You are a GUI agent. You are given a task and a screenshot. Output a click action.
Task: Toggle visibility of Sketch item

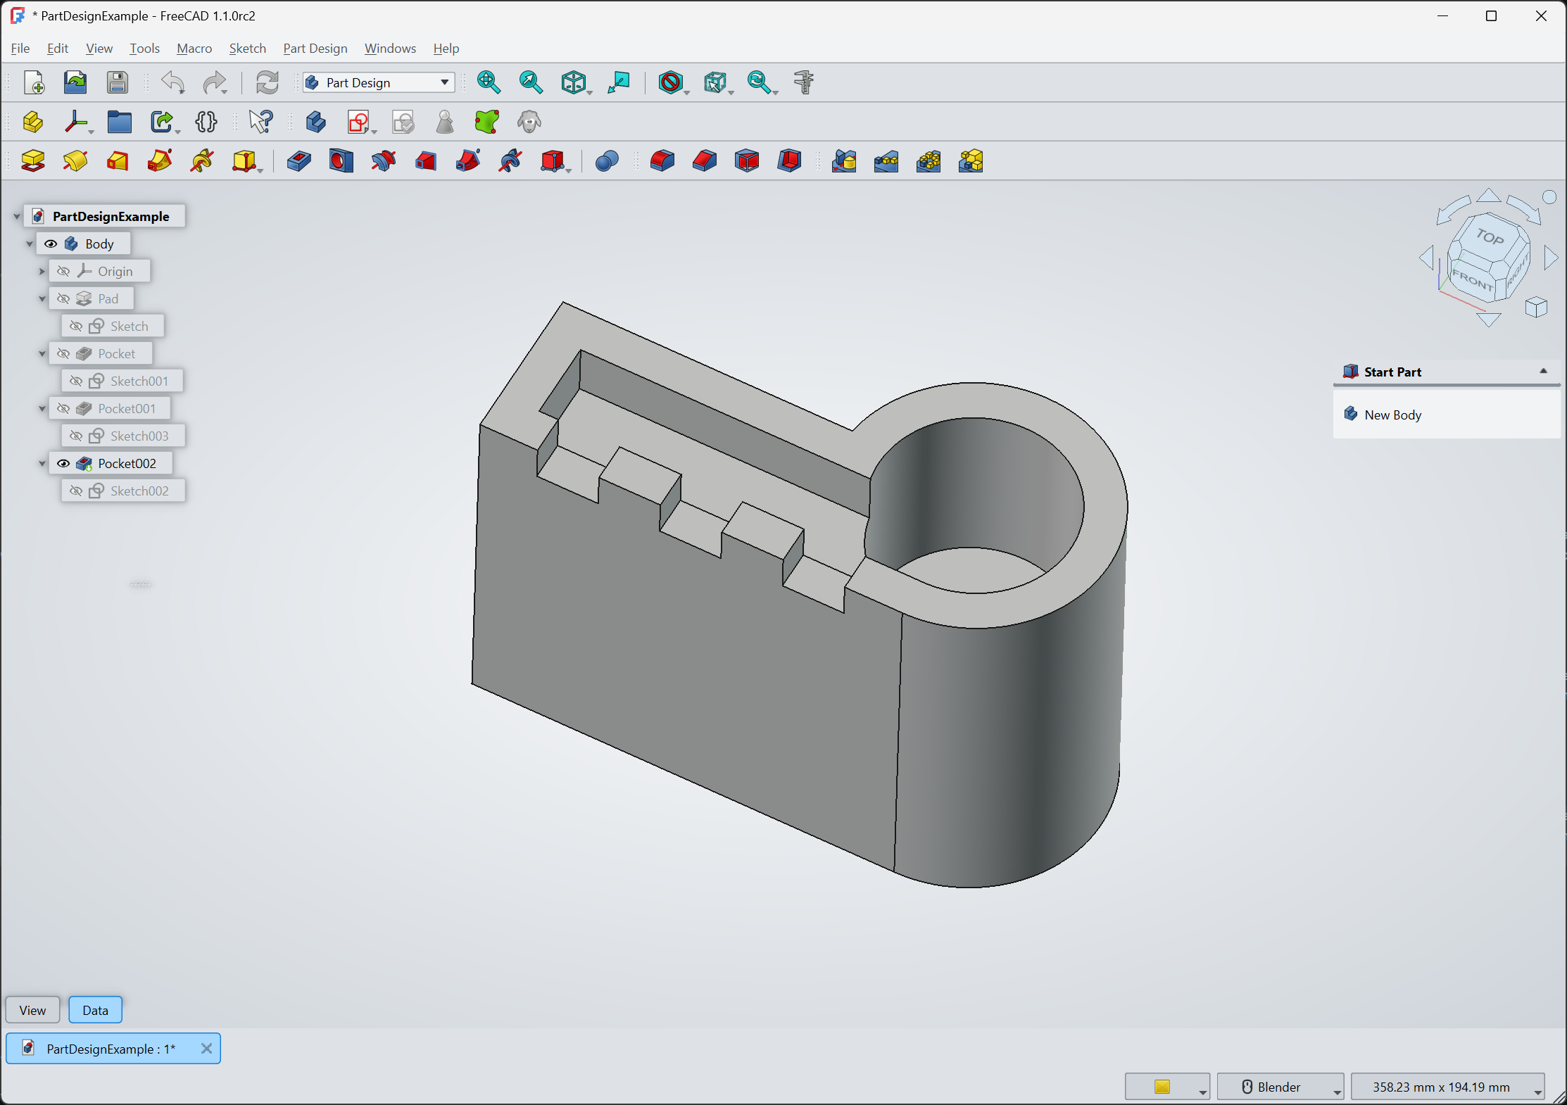click(76, 326)
